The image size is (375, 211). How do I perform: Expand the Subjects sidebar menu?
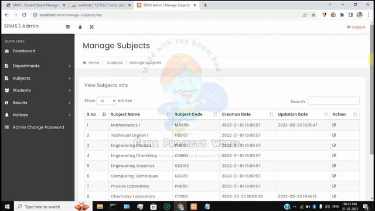(70, 78)
